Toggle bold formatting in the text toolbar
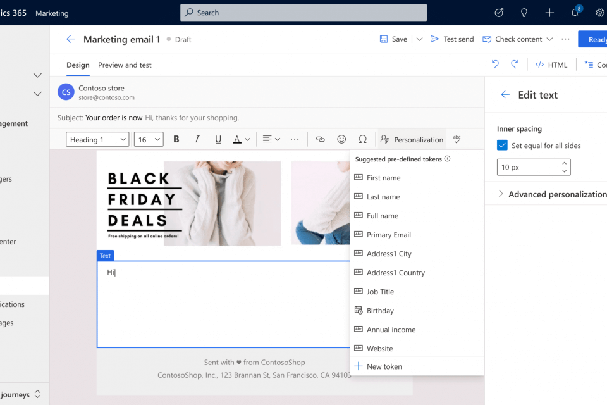This screenshot has height=405, width=607. pos(176,139)
